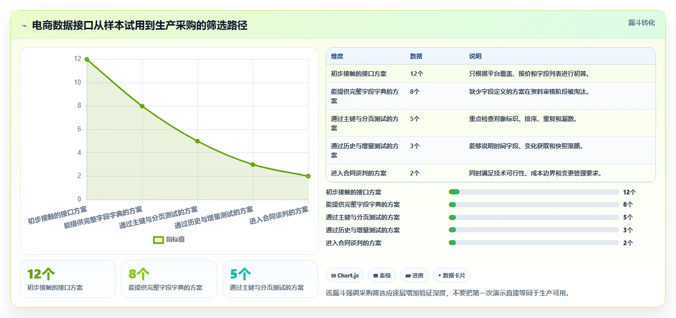Click the chart data point at value 5
Screen dimensions: 676x318
197,141
